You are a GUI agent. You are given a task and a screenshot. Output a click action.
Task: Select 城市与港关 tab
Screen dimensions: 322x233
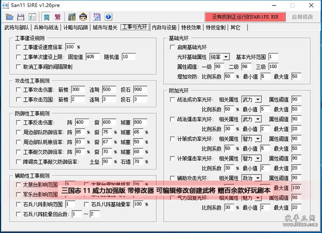tap(105, 27)
